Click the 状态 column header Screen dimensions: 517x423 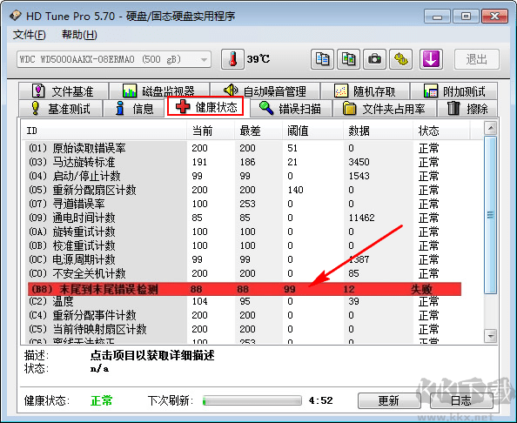tap(441, 131)
